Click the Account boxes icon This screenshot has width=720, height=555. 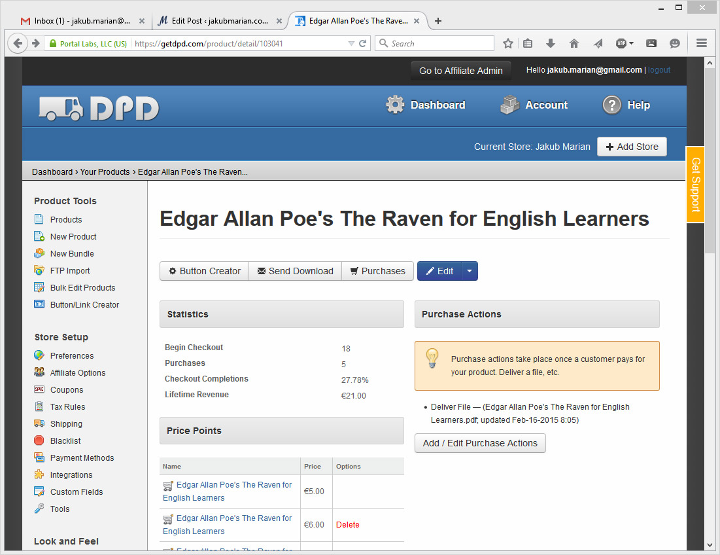click(509, 105)
